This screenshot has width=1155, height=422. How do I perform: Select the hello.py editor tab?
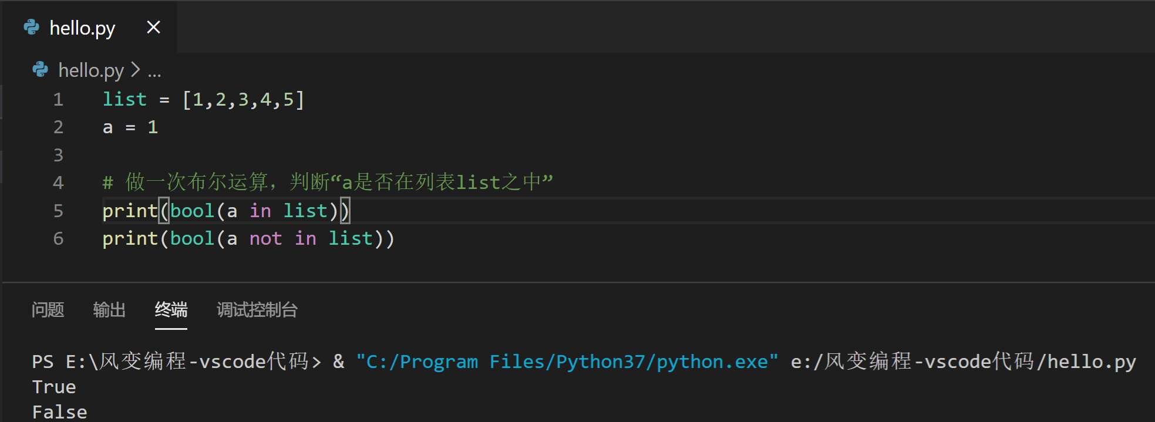(89, 27)
